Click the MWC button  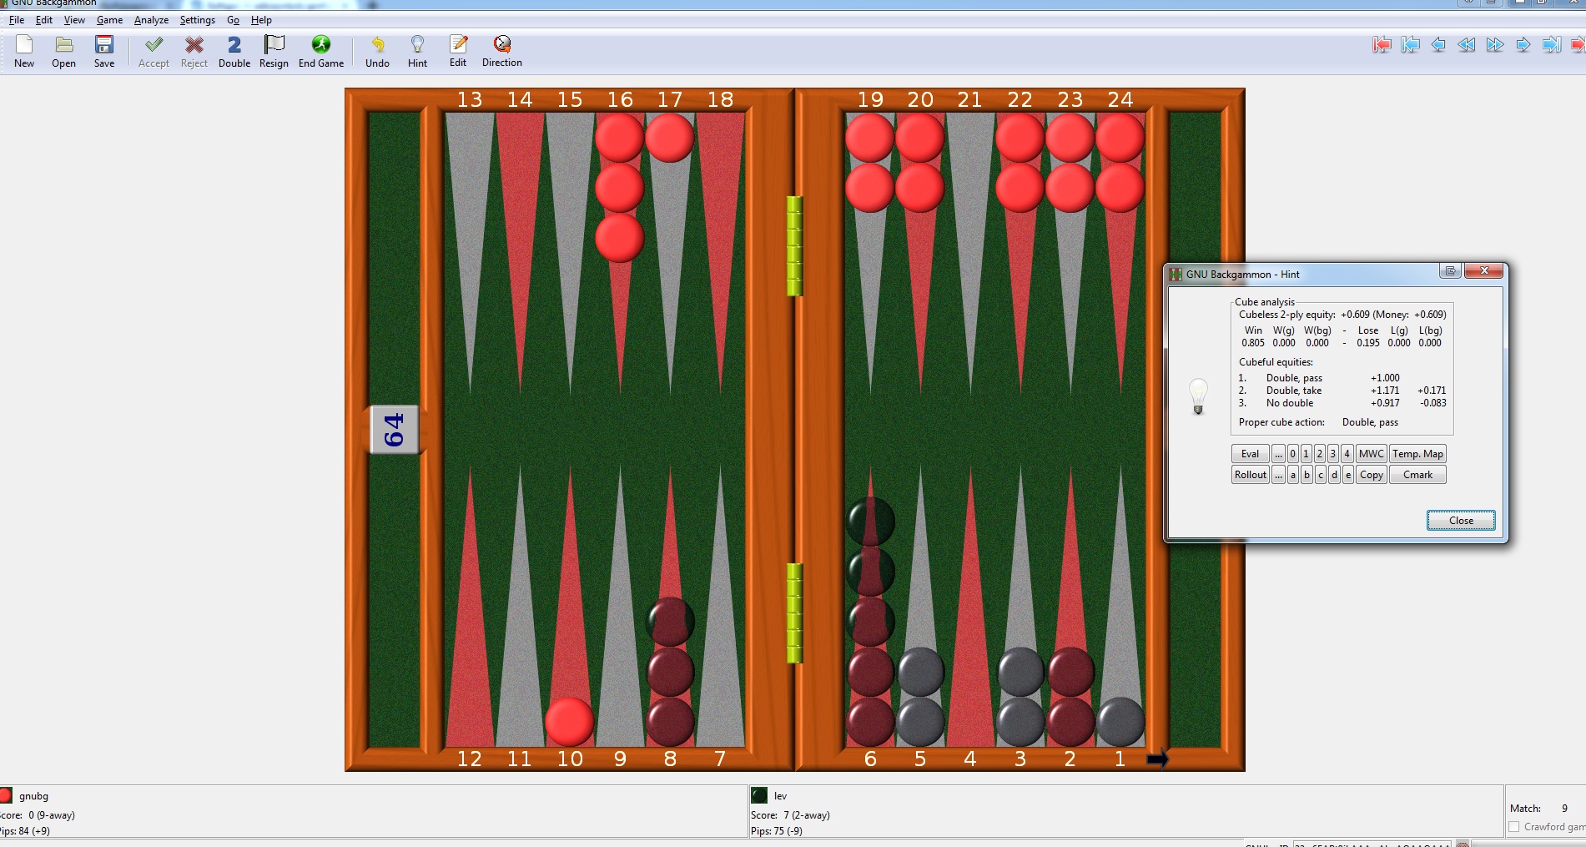point(1372,454)
